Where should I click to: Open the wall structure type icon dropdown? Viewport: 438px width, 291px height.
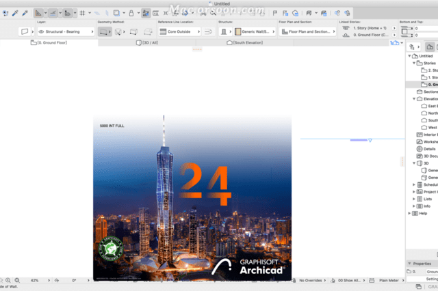(226, 31)
